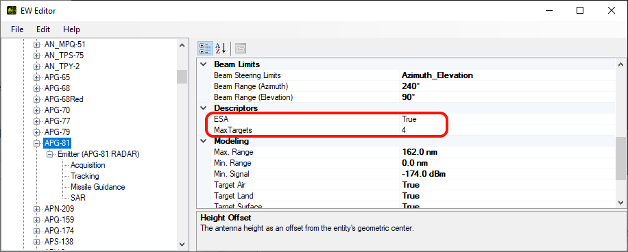Click the Min. Signal value -174.0 dBm
Image resolution: width=628 pixels, height=252 pixels.
point(424,174)
